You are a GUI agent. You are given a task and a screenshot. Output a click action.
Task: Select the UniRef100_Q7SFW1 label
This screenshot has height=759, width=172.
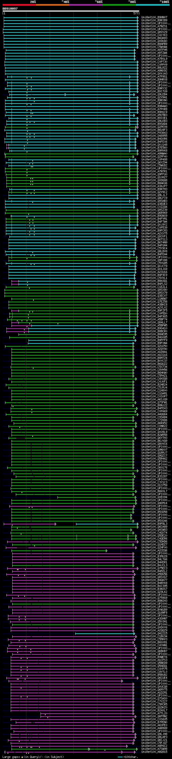[154, 402]
